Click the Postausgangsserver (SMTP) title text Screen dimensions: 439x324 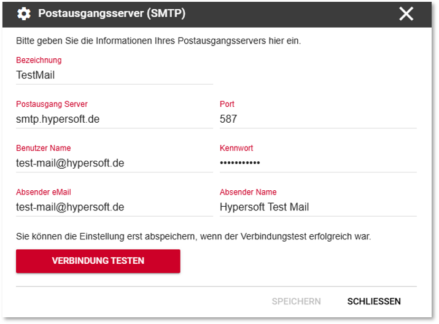pos(112,13)
